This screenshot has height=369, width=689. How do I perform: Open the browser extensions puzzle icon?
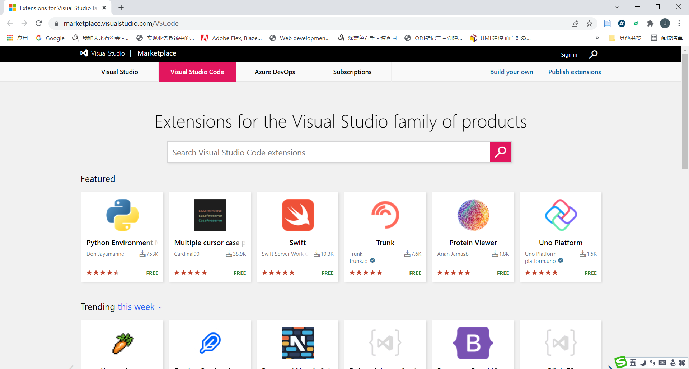click(650, 23)
